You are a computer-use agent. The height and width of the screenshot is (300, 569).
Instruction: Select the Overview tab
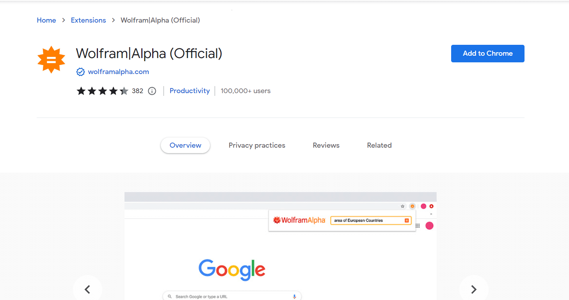tap(185, 145)
